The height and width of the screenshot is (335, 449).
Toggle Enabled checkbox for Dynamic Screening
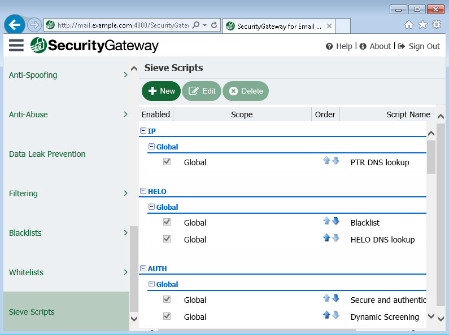[167, 316]
